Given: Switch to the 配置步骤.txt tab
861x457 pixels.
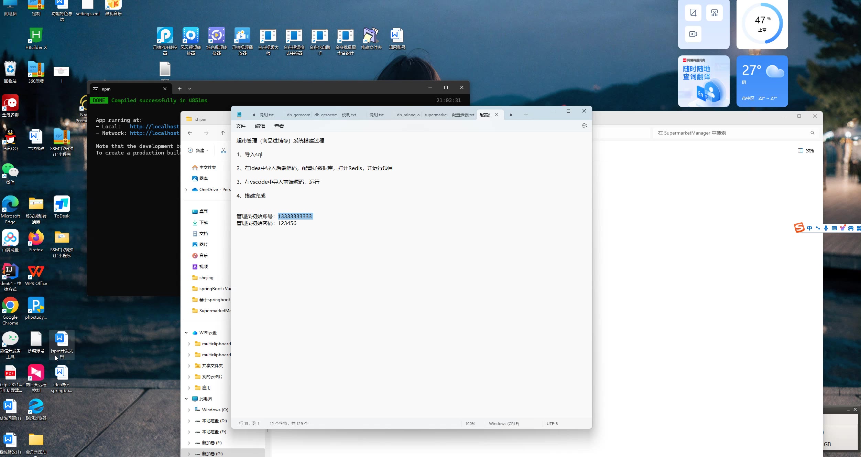Looking at the screenshot, I should (462, 115).
